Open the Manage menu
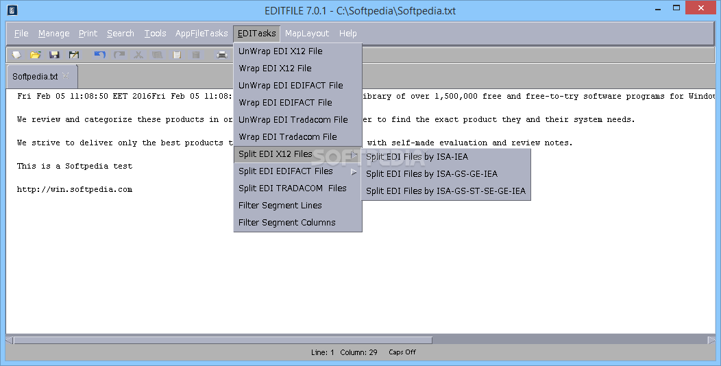The image size is (721, 366). click(x=53, y=34)
